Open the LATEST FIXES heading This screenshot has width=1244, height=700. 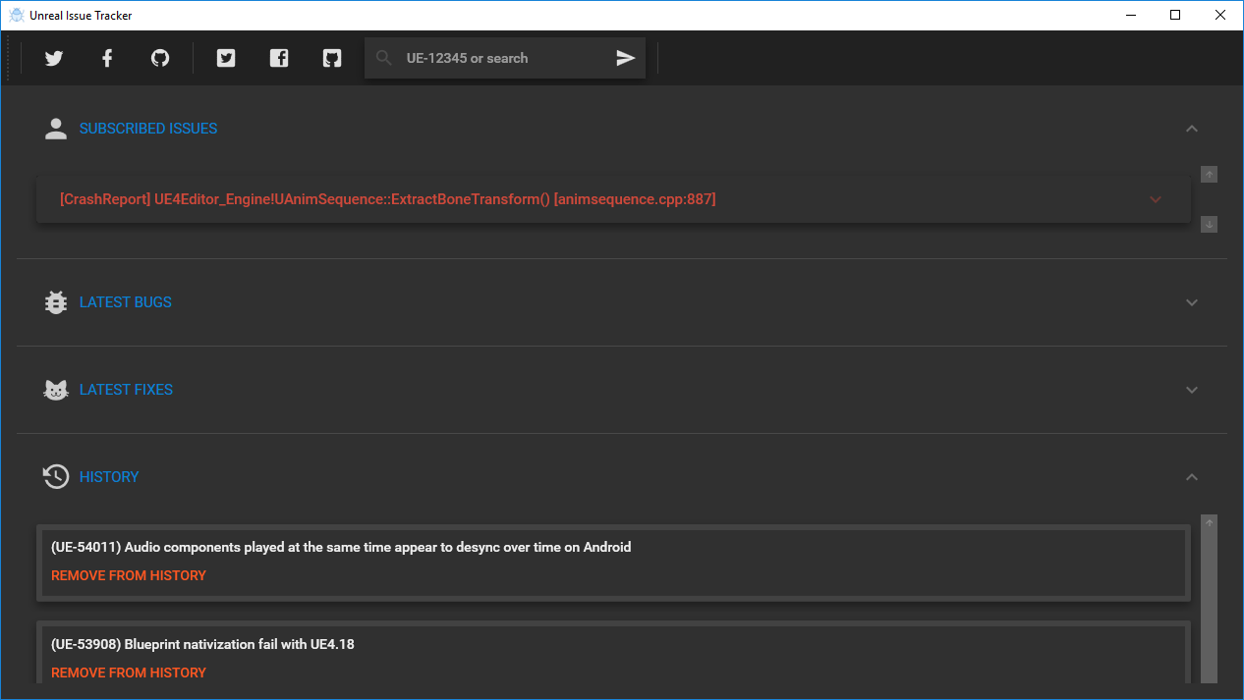coord(126,390)
